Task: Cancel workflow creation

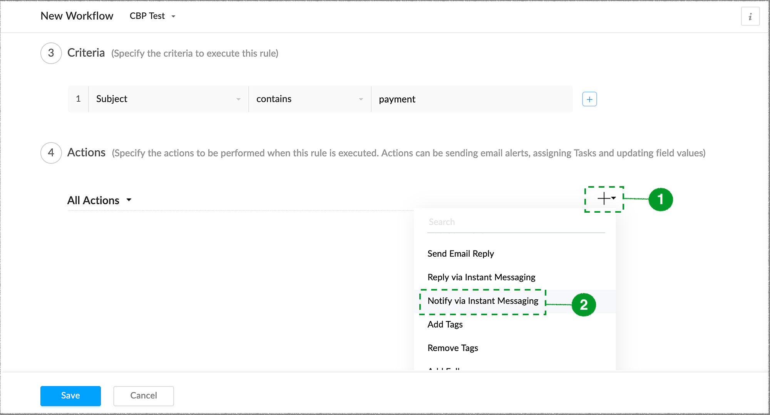Action: (143, 396)
